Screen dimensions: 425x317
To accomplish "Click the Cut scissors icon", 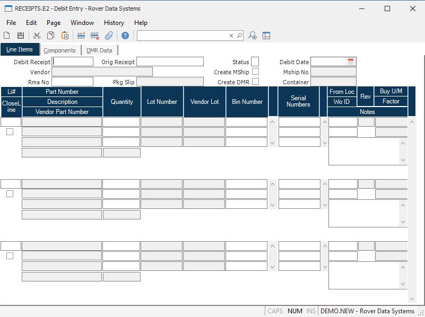I will click(37, 36).
